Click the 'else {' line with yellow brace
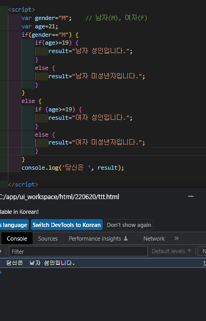206x321 pixels. pyautogui.click(x=31, y=101)
